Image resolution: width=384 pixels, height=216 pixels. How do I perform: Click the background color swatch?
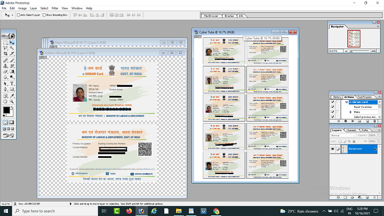[x=10, y=114]
